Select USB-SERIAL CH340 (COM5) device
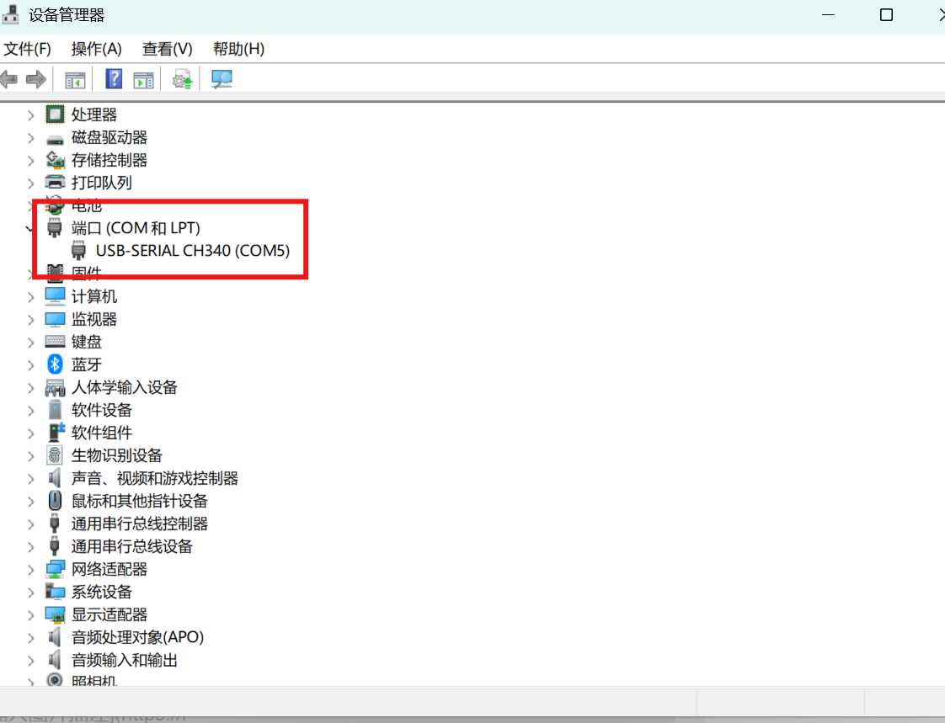The image size is (945, 723). [193, 250]
